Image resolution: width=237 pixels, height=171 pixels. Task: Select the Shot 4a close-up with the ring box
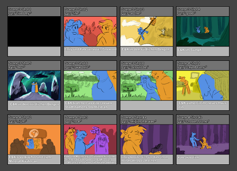(146, 139)
